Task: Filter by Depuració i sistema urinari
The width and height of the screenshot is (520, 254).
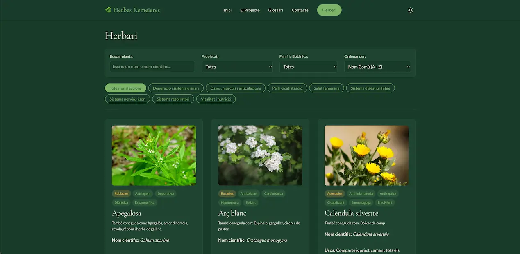Action: click(x=176, y=88)
